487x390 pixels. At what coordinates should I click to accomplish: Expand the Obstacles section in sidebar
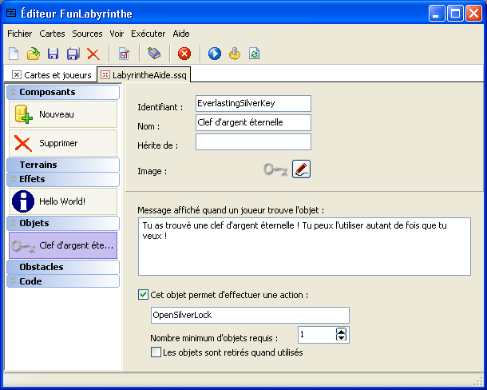62,267
